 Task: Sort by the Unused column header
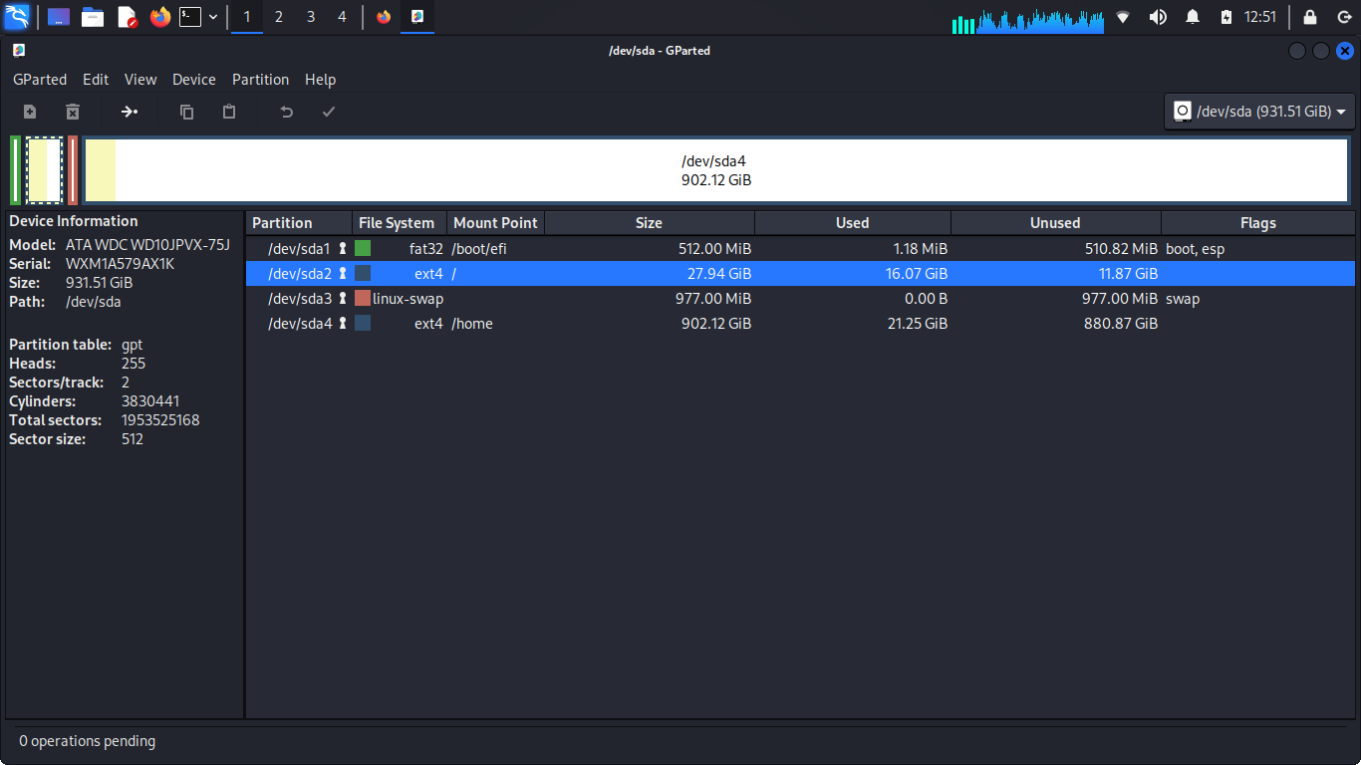(1056, 223)
